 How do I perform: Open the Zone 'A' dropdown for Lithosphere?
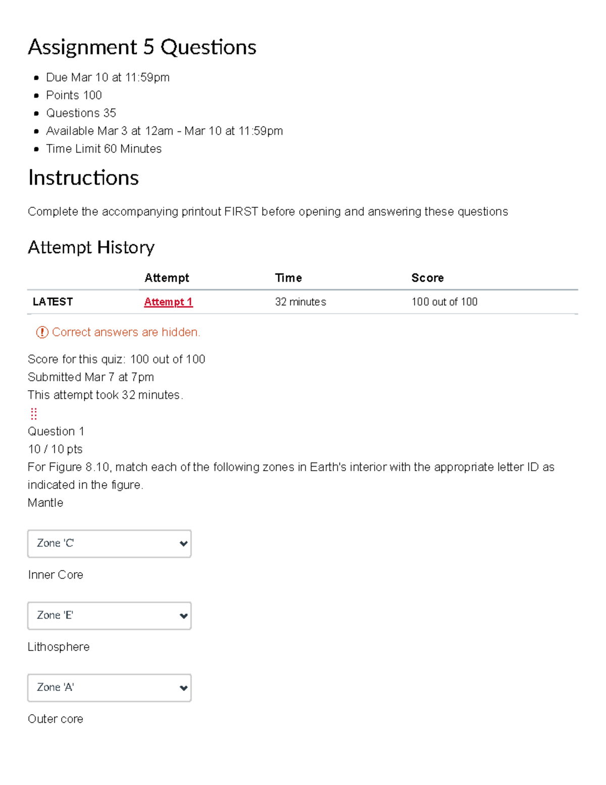coord(109,687)
